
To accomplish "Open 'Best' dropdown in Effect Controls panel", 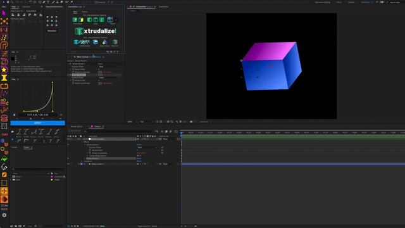I will coord(109,66).
